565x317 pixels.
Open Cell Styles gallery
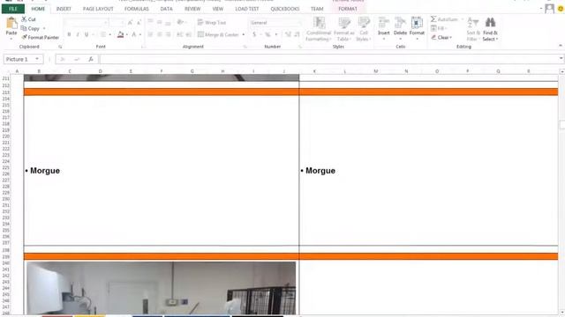364,29
